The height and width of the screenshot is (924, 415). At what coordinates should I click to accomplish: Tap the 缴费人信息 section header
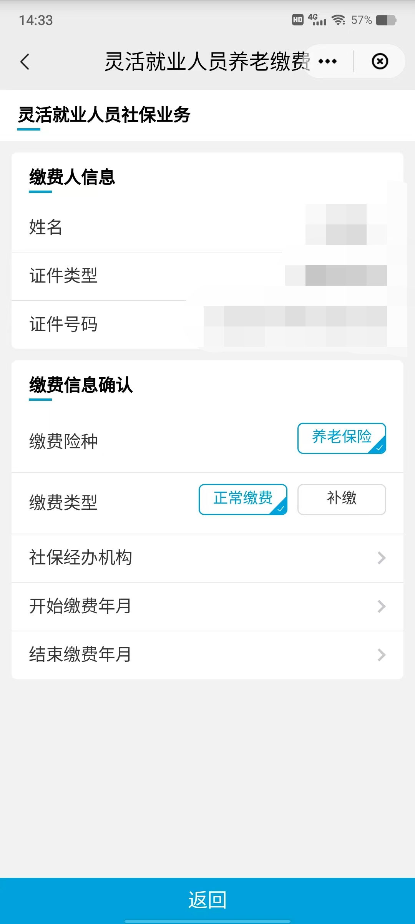pos(72,177)
